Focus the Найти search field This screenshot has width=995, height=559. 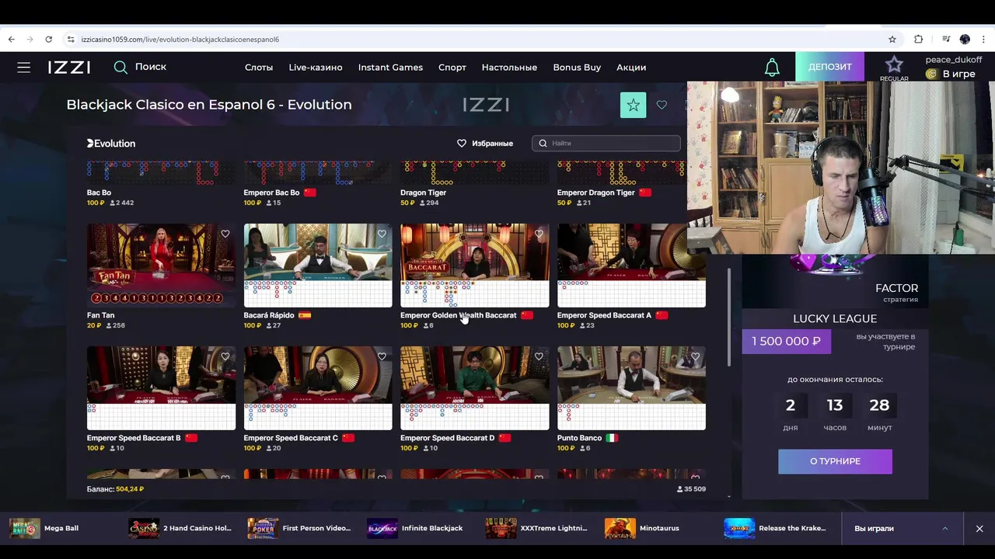[x=606, y=144]
